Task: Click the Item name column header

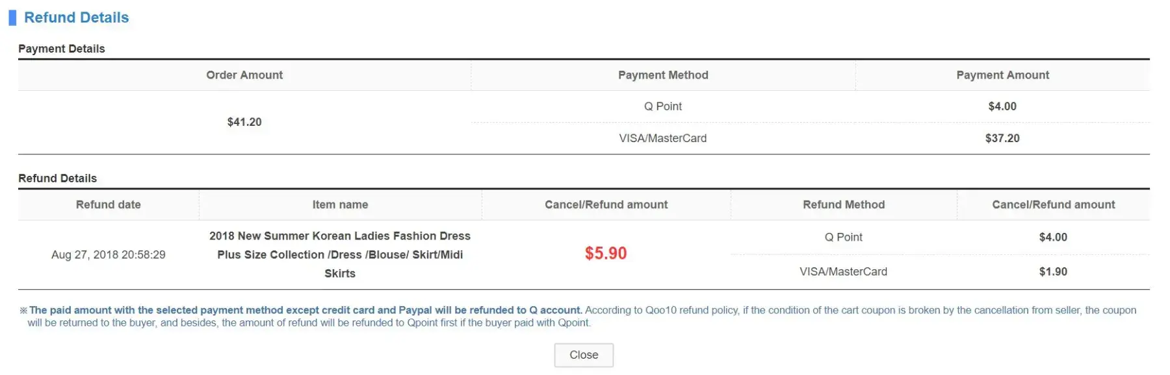Action: tap(340, 205)
